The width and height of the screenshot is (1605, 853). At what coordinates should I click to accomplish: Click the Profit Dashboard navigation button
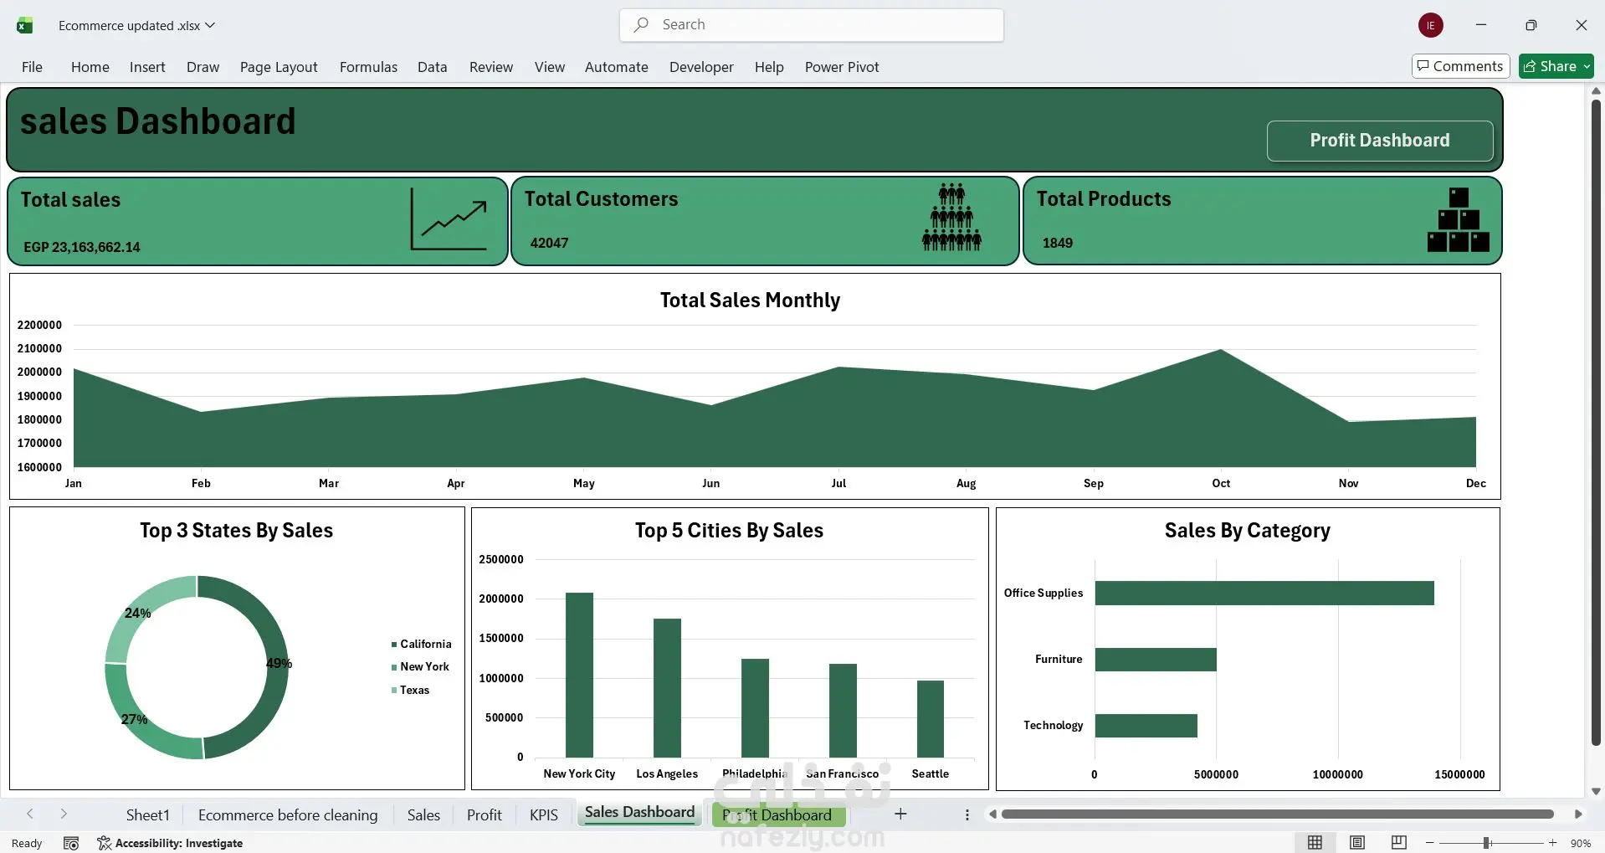pyautogui.click(x=1379, y=141)
